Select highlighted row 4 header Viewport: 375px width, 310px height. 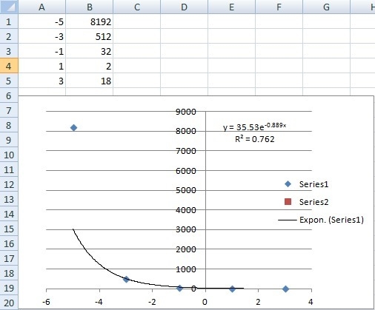click(9, 66)
